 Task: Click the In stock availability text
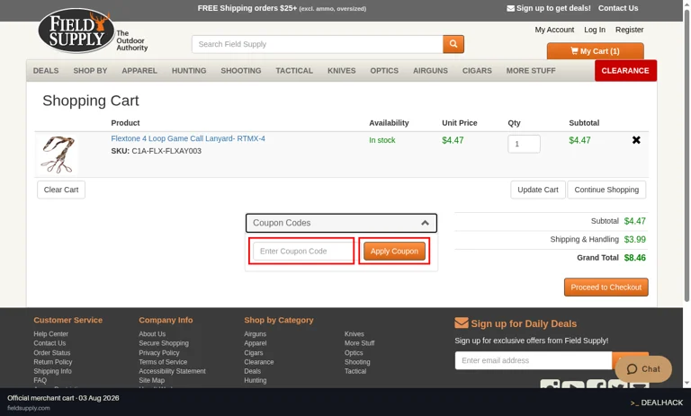coord(382,140)
